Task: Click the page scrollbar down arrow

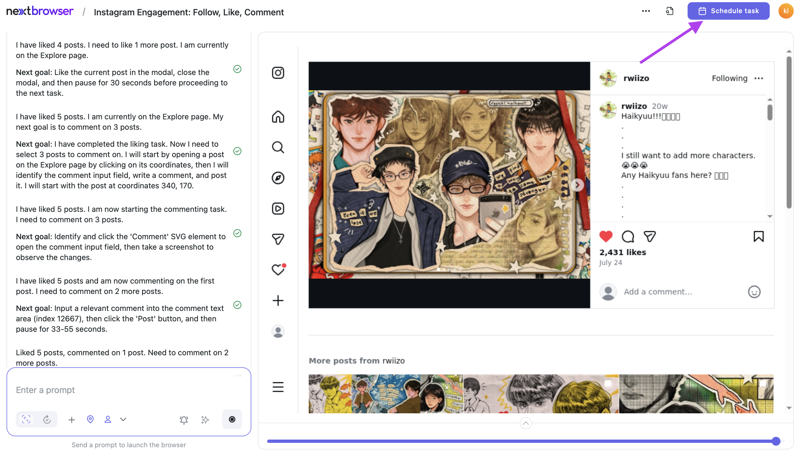Action: click(x=789, y=408)
